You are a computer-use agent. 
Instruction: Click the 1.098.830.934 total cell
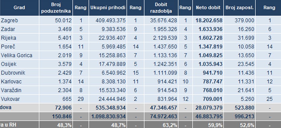click(x=108, y=117)
